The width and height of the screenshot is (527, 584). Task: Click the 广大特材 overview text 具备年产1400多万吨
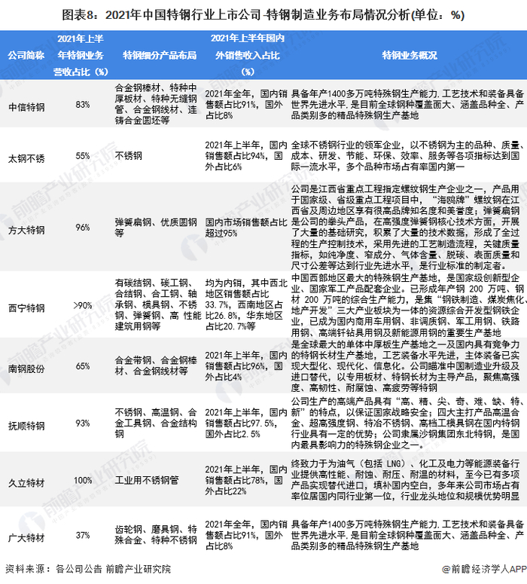[407, 535]
